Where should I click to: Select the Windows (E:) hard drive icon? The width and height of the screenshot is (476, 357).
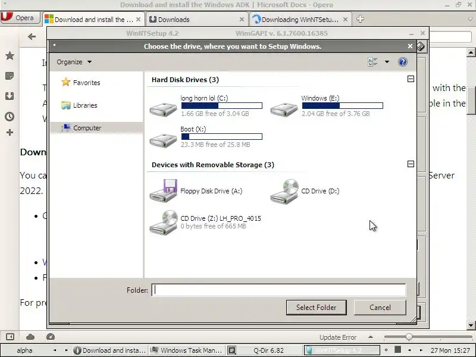pos(284,109)
